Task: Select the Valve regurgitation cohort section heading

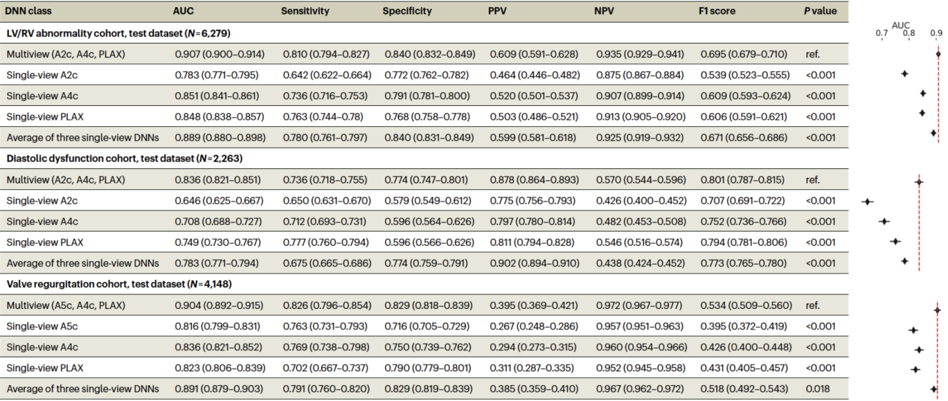Action: click(124, 283)
